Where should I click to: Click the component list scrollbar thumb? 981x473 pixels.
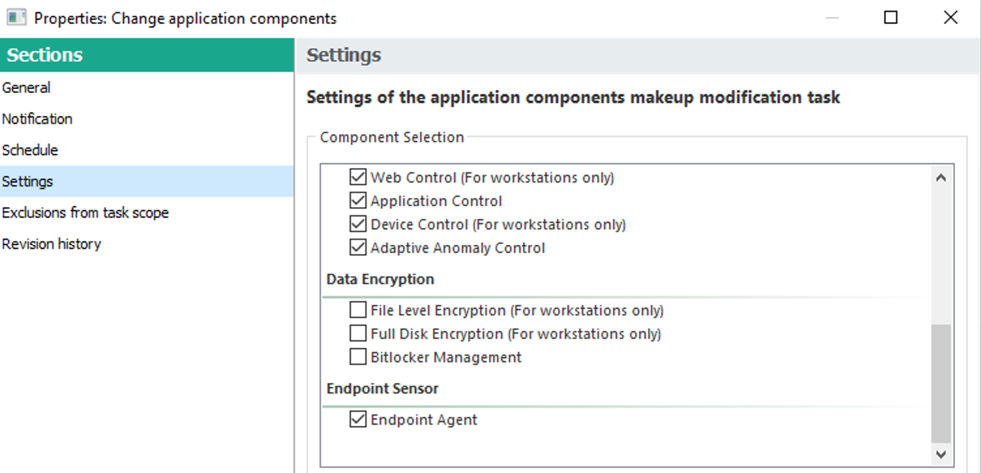tap(941, 384)
